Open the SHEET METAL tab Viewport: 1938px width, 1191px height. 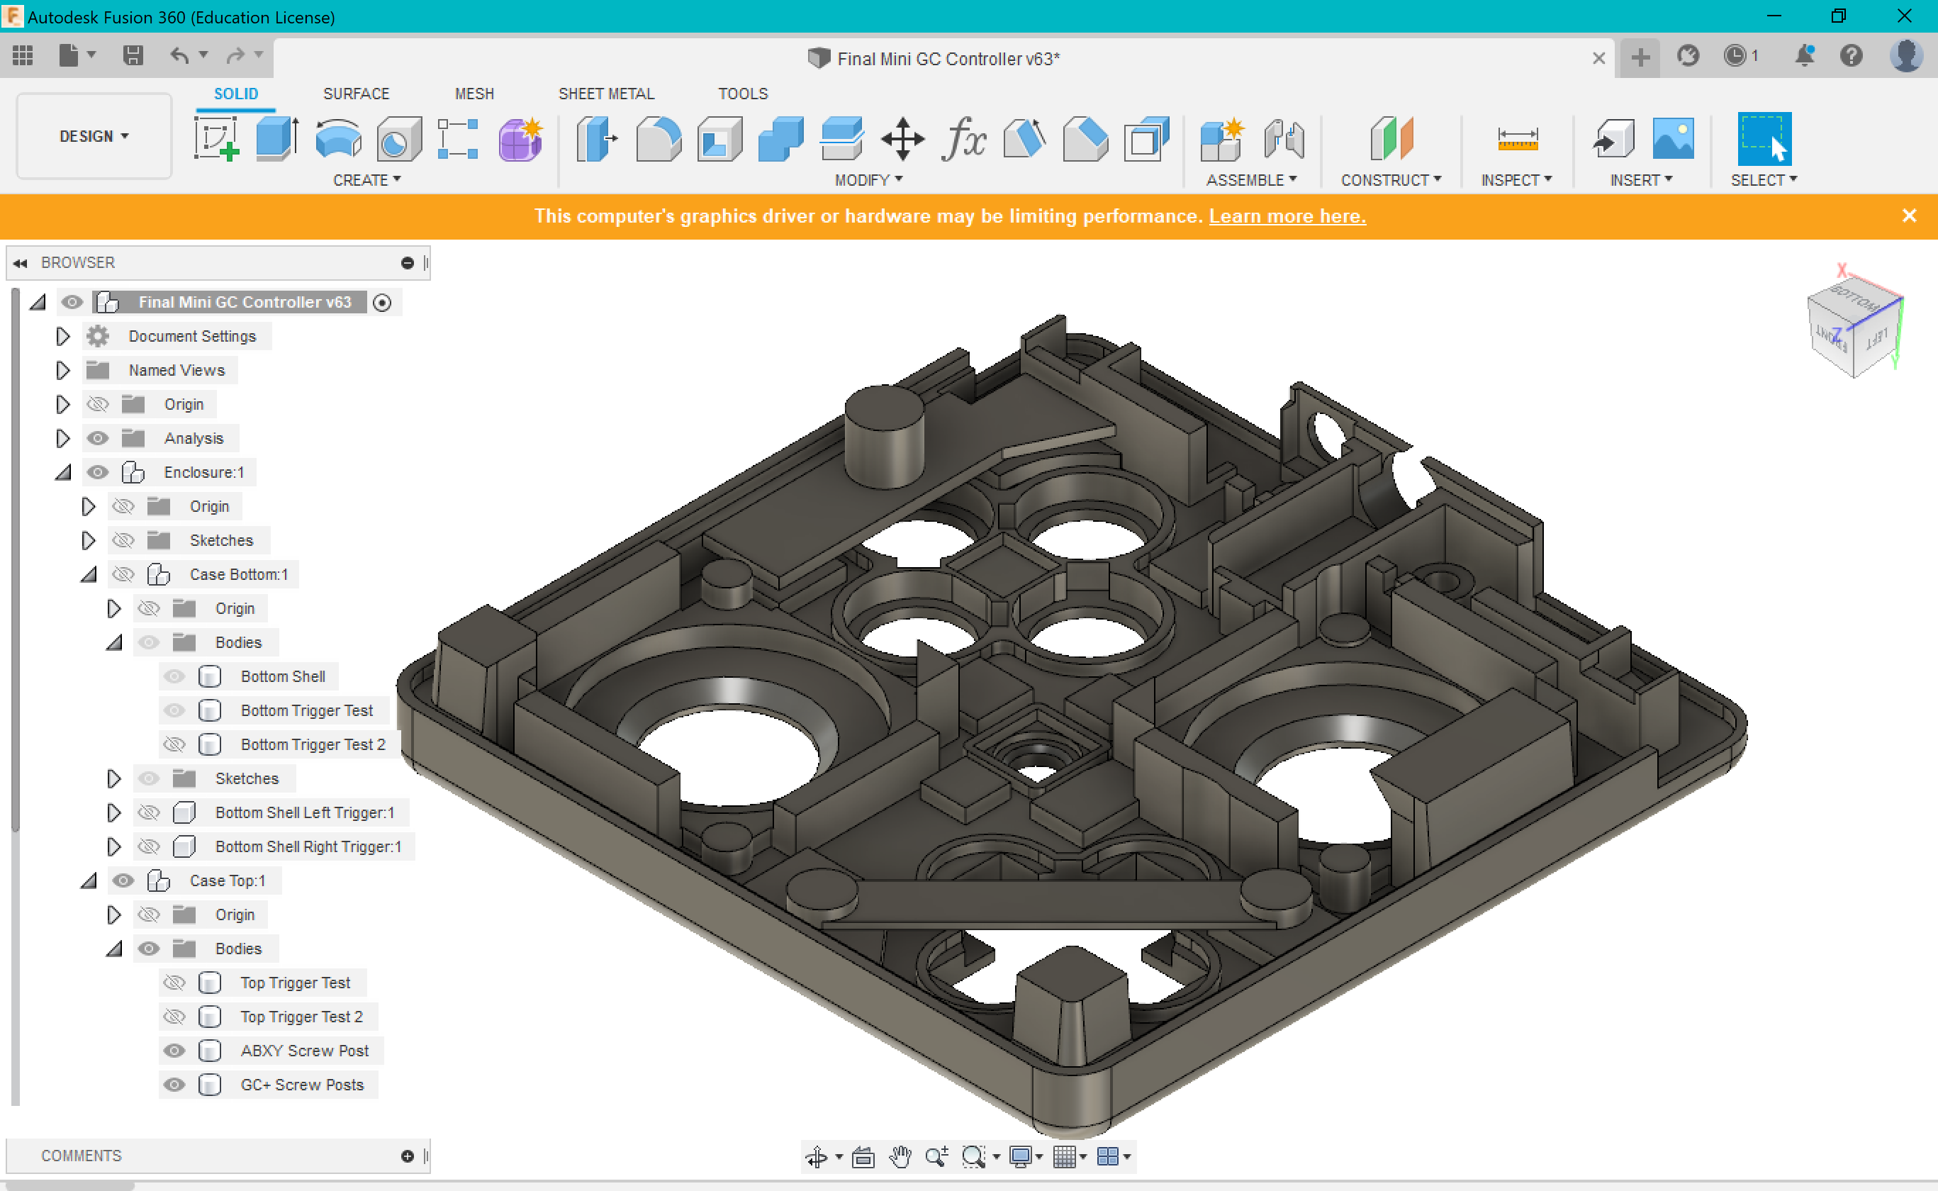pos(606,93)
